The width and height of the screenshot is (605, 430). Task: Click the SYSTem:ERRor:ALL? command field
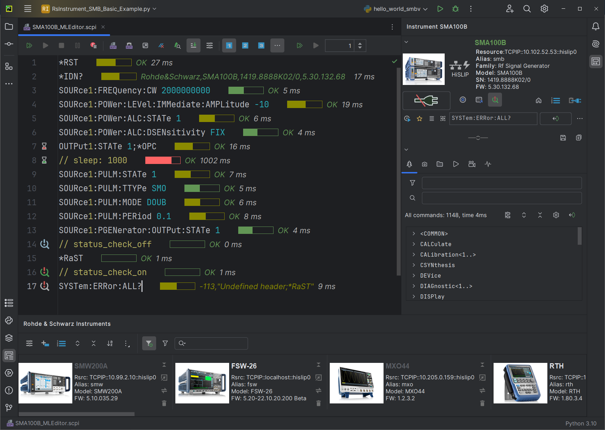tap(493, 119)
